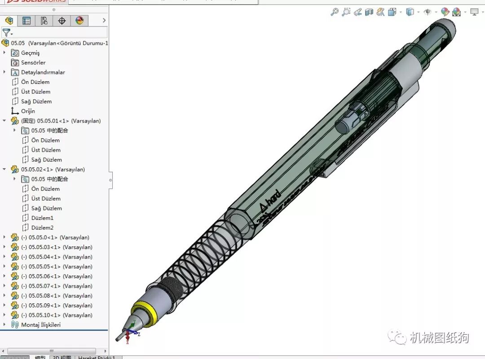Click the View Orientation cube icon
Image resolution: width=485 pixels, height=359 pixels.
tap(392, 12)
